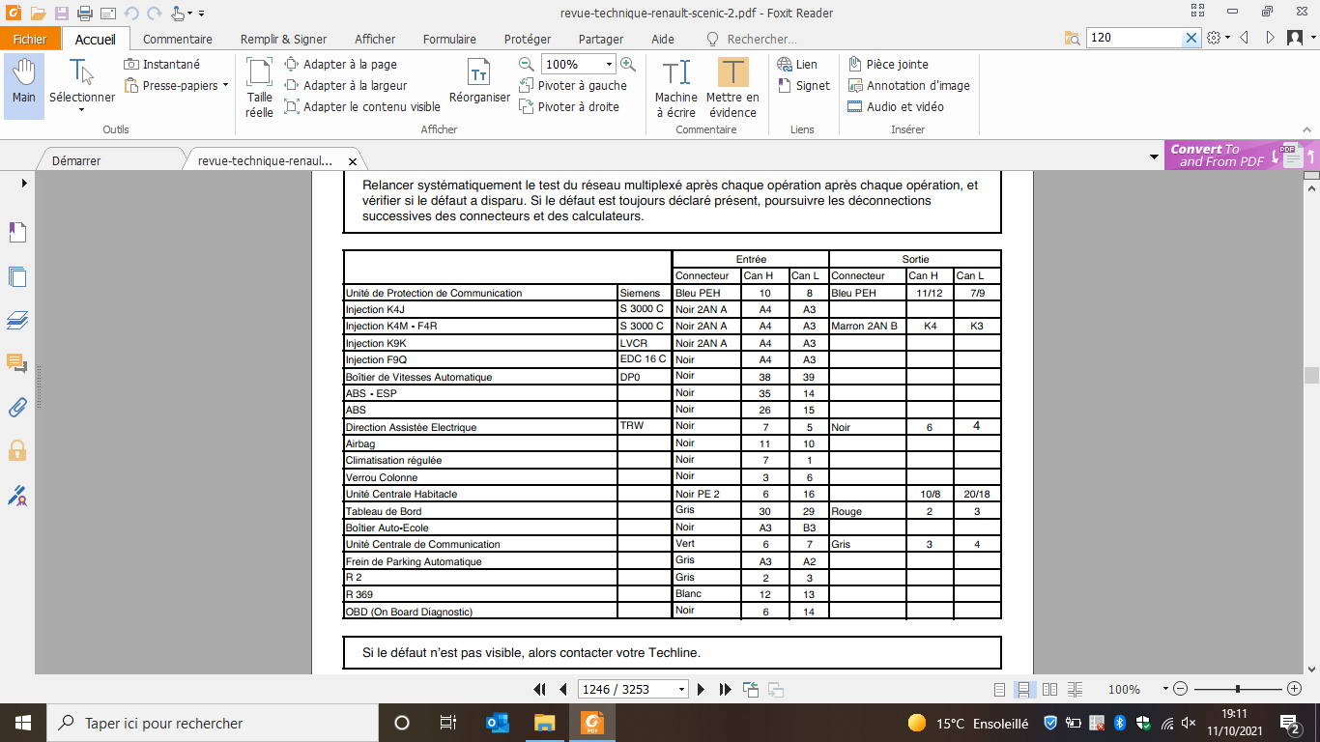The height and width of the screenshot is (742, 1320).
Task: Clear the search field with the X
Action: click(x=1191, y=38)
